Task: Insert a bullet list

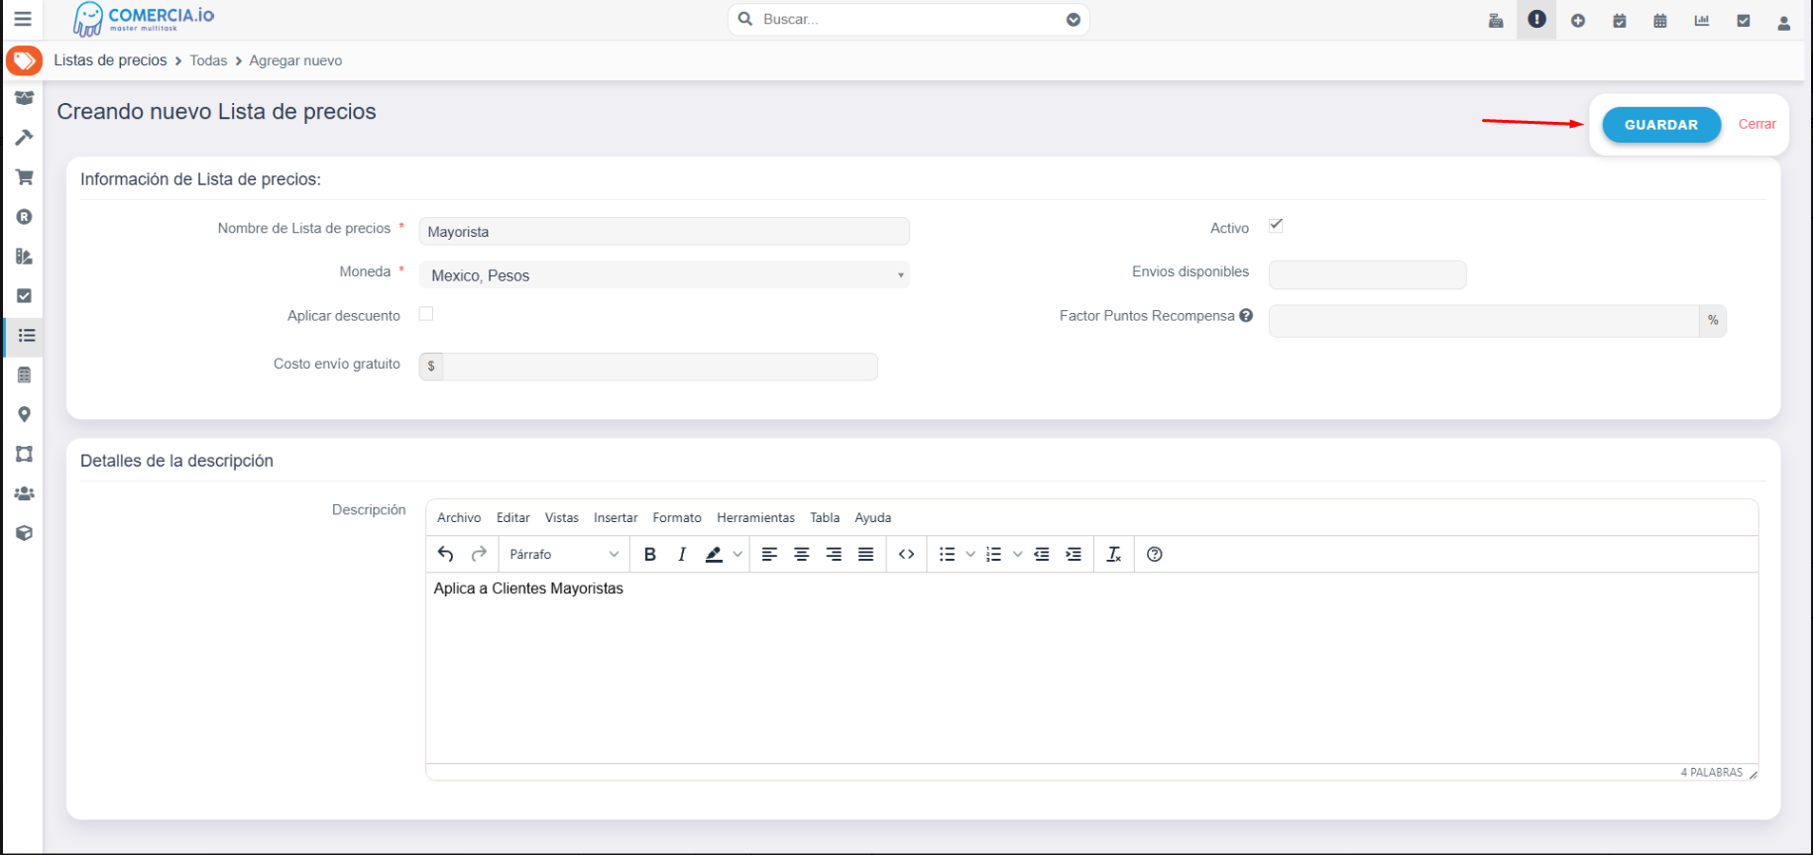Action: pyautogui.click(x=948, y=554)
